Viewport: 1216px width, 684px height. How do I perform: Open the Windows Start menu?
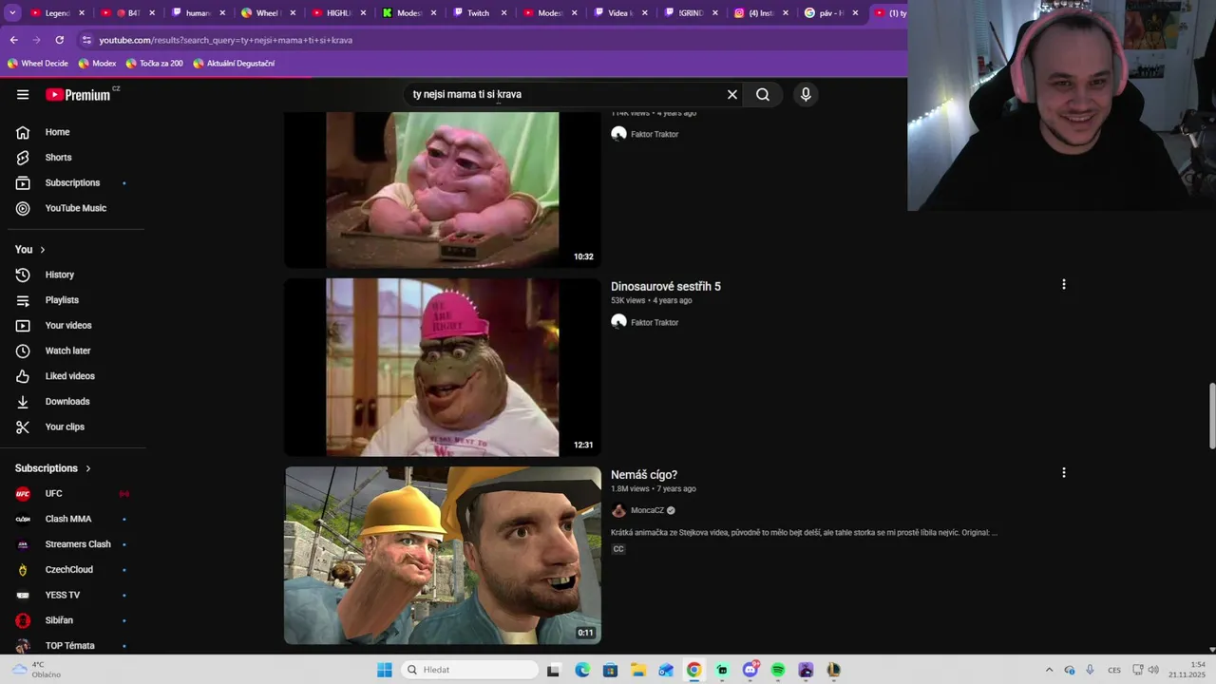(x=384, y=670)
